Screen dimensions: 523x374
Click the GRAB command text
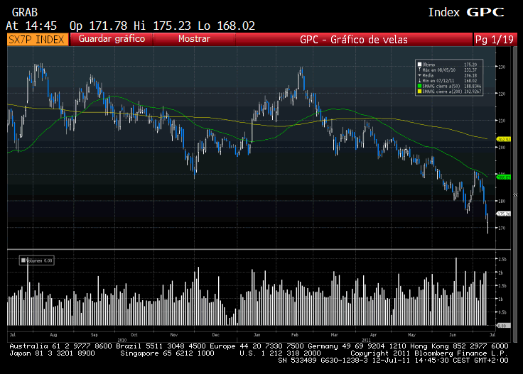(25, 12)
